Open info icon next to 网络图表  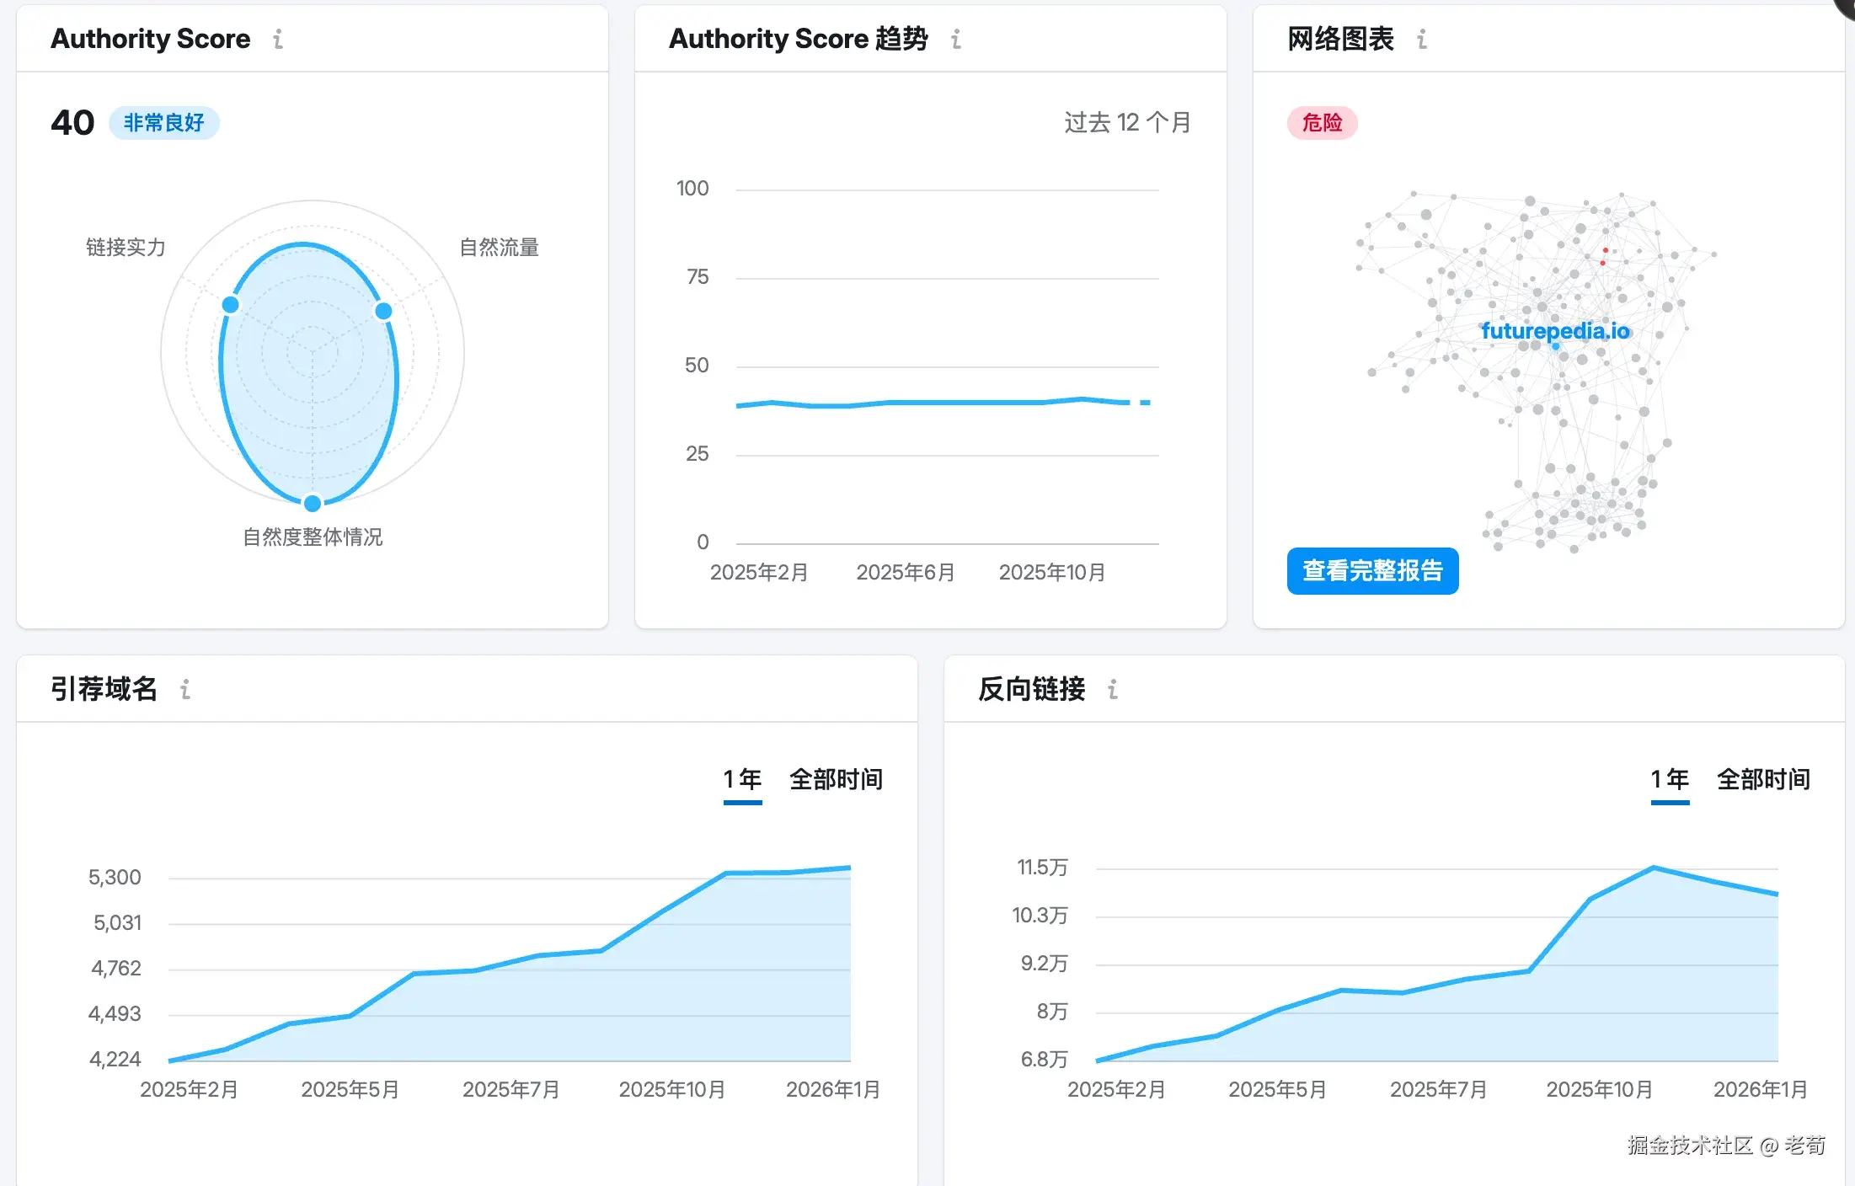[x=1422, y=39]
